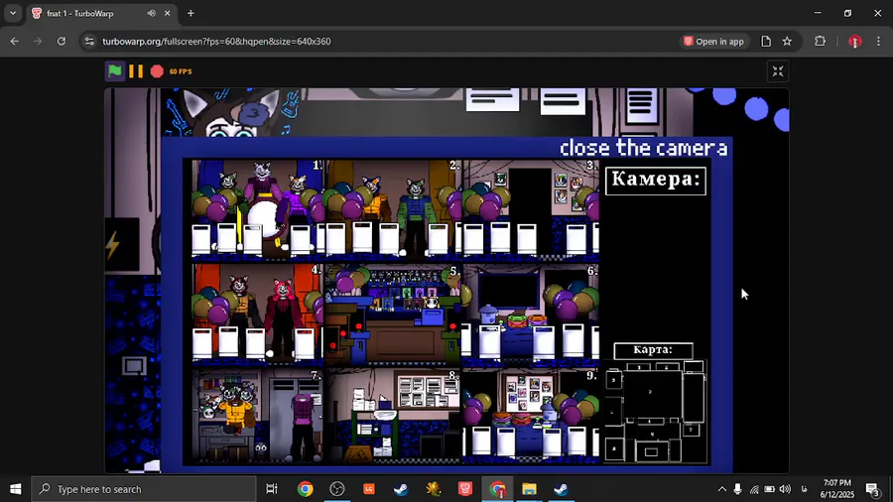Click the lightning bolt power icon
Viewport: 893px width, 502px height.
(x=113, y=245)
